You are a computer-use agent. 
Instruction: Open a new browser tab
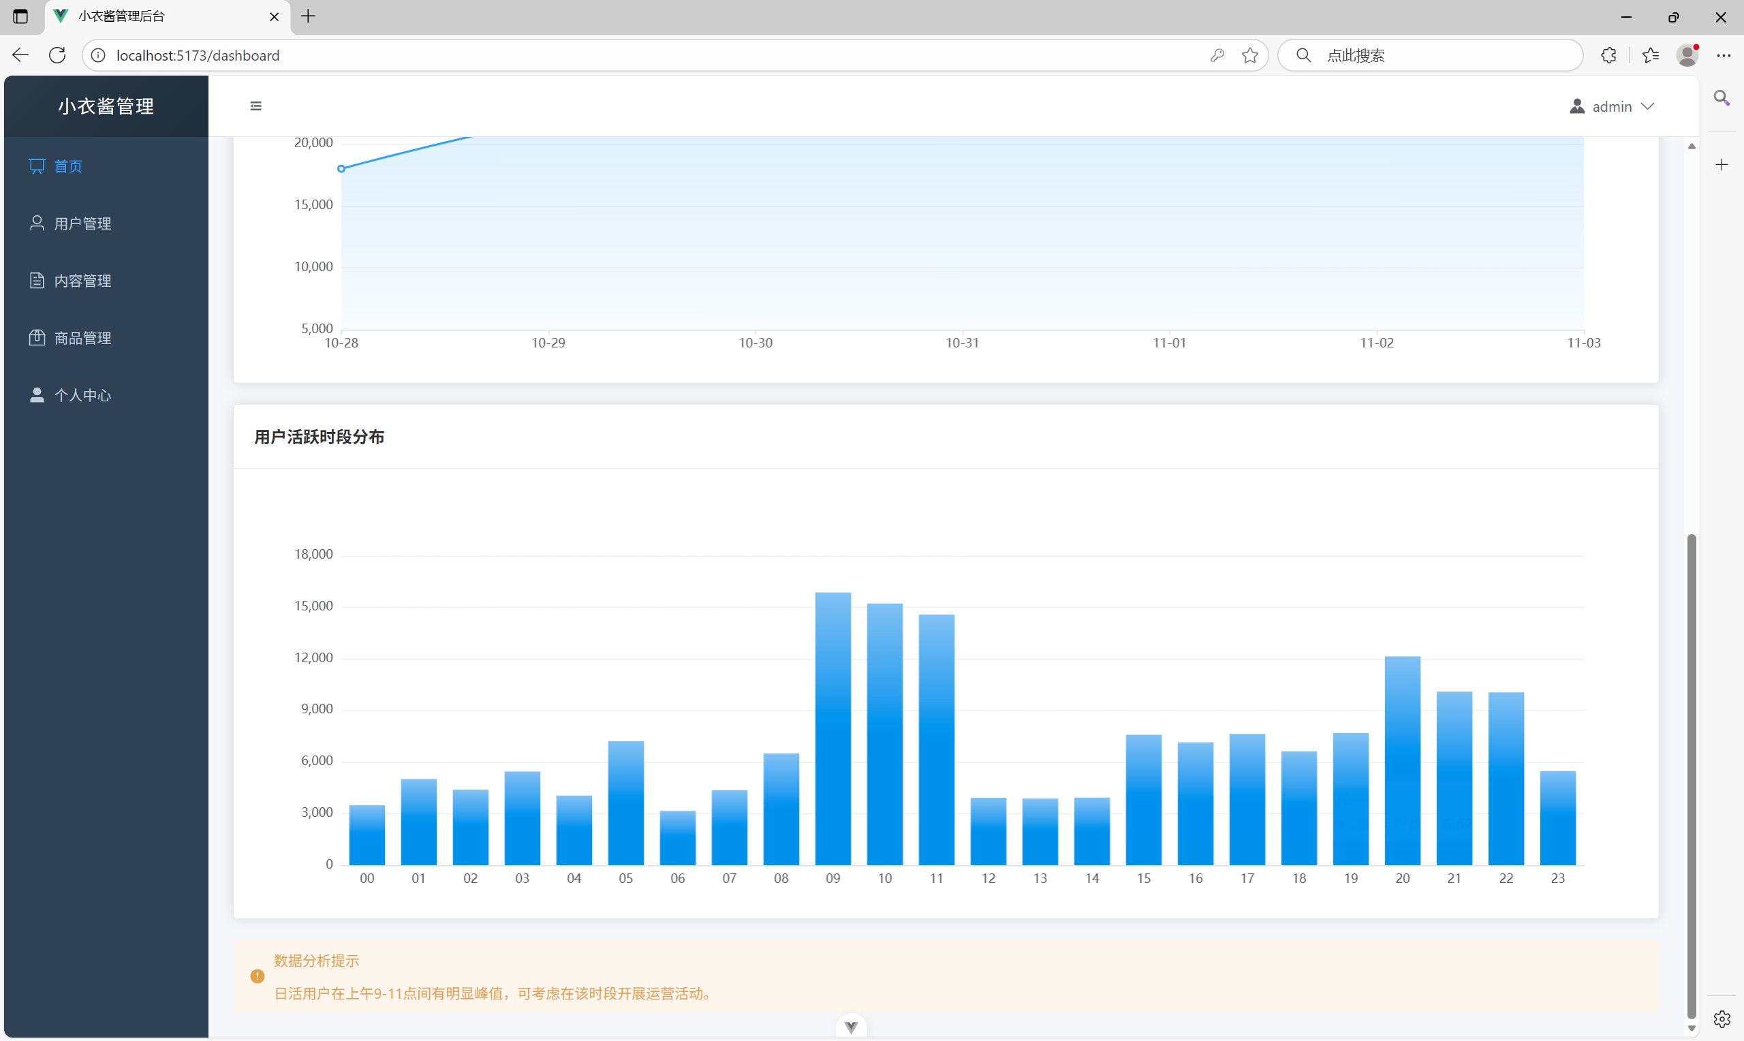pyautogui.click(x=309, y=16)
